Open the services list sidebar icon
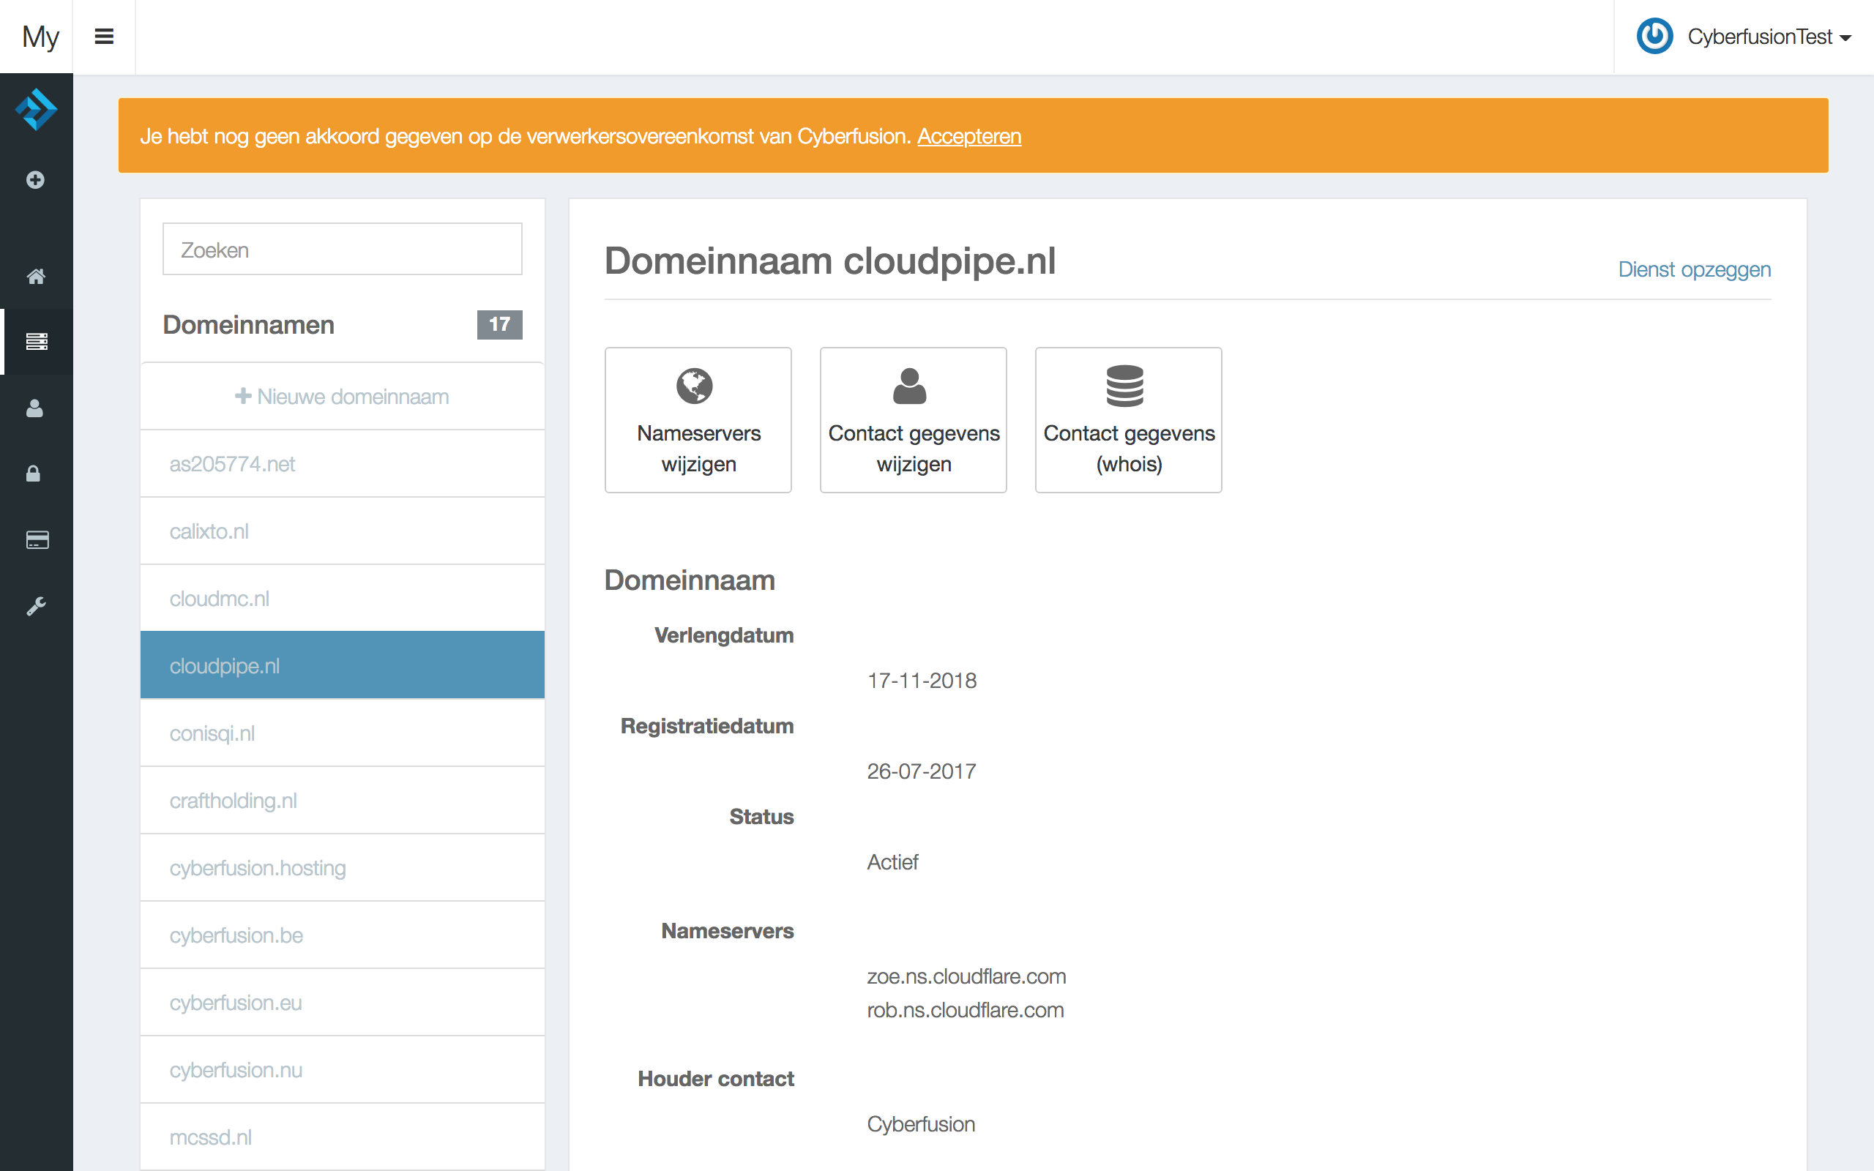1874x1171 pixels. [37, 342]
